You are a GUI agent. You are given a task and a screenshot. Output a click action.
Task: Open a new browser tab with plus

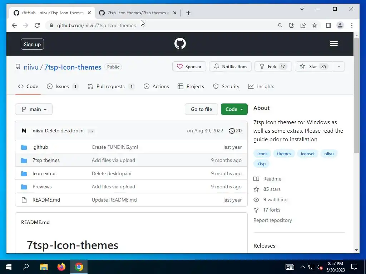(188, 13)
